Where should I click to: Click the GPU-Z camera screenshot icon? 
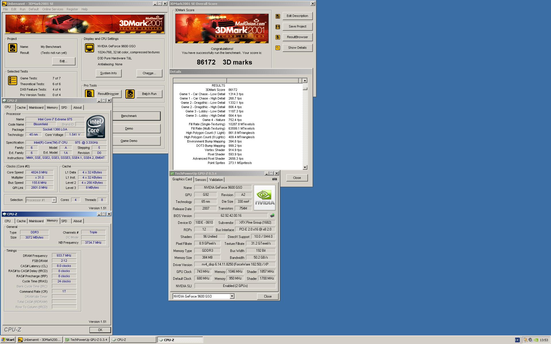point(274,179)
